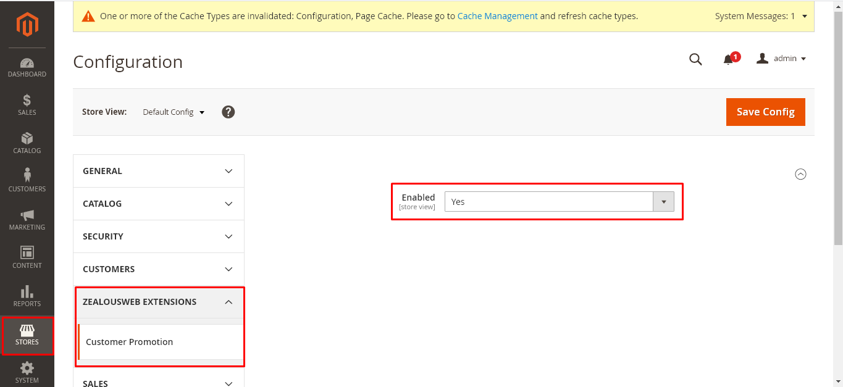Open the Enabled Yes dropdown
Viewport: 843px width, 387px height.
[559, 202]
